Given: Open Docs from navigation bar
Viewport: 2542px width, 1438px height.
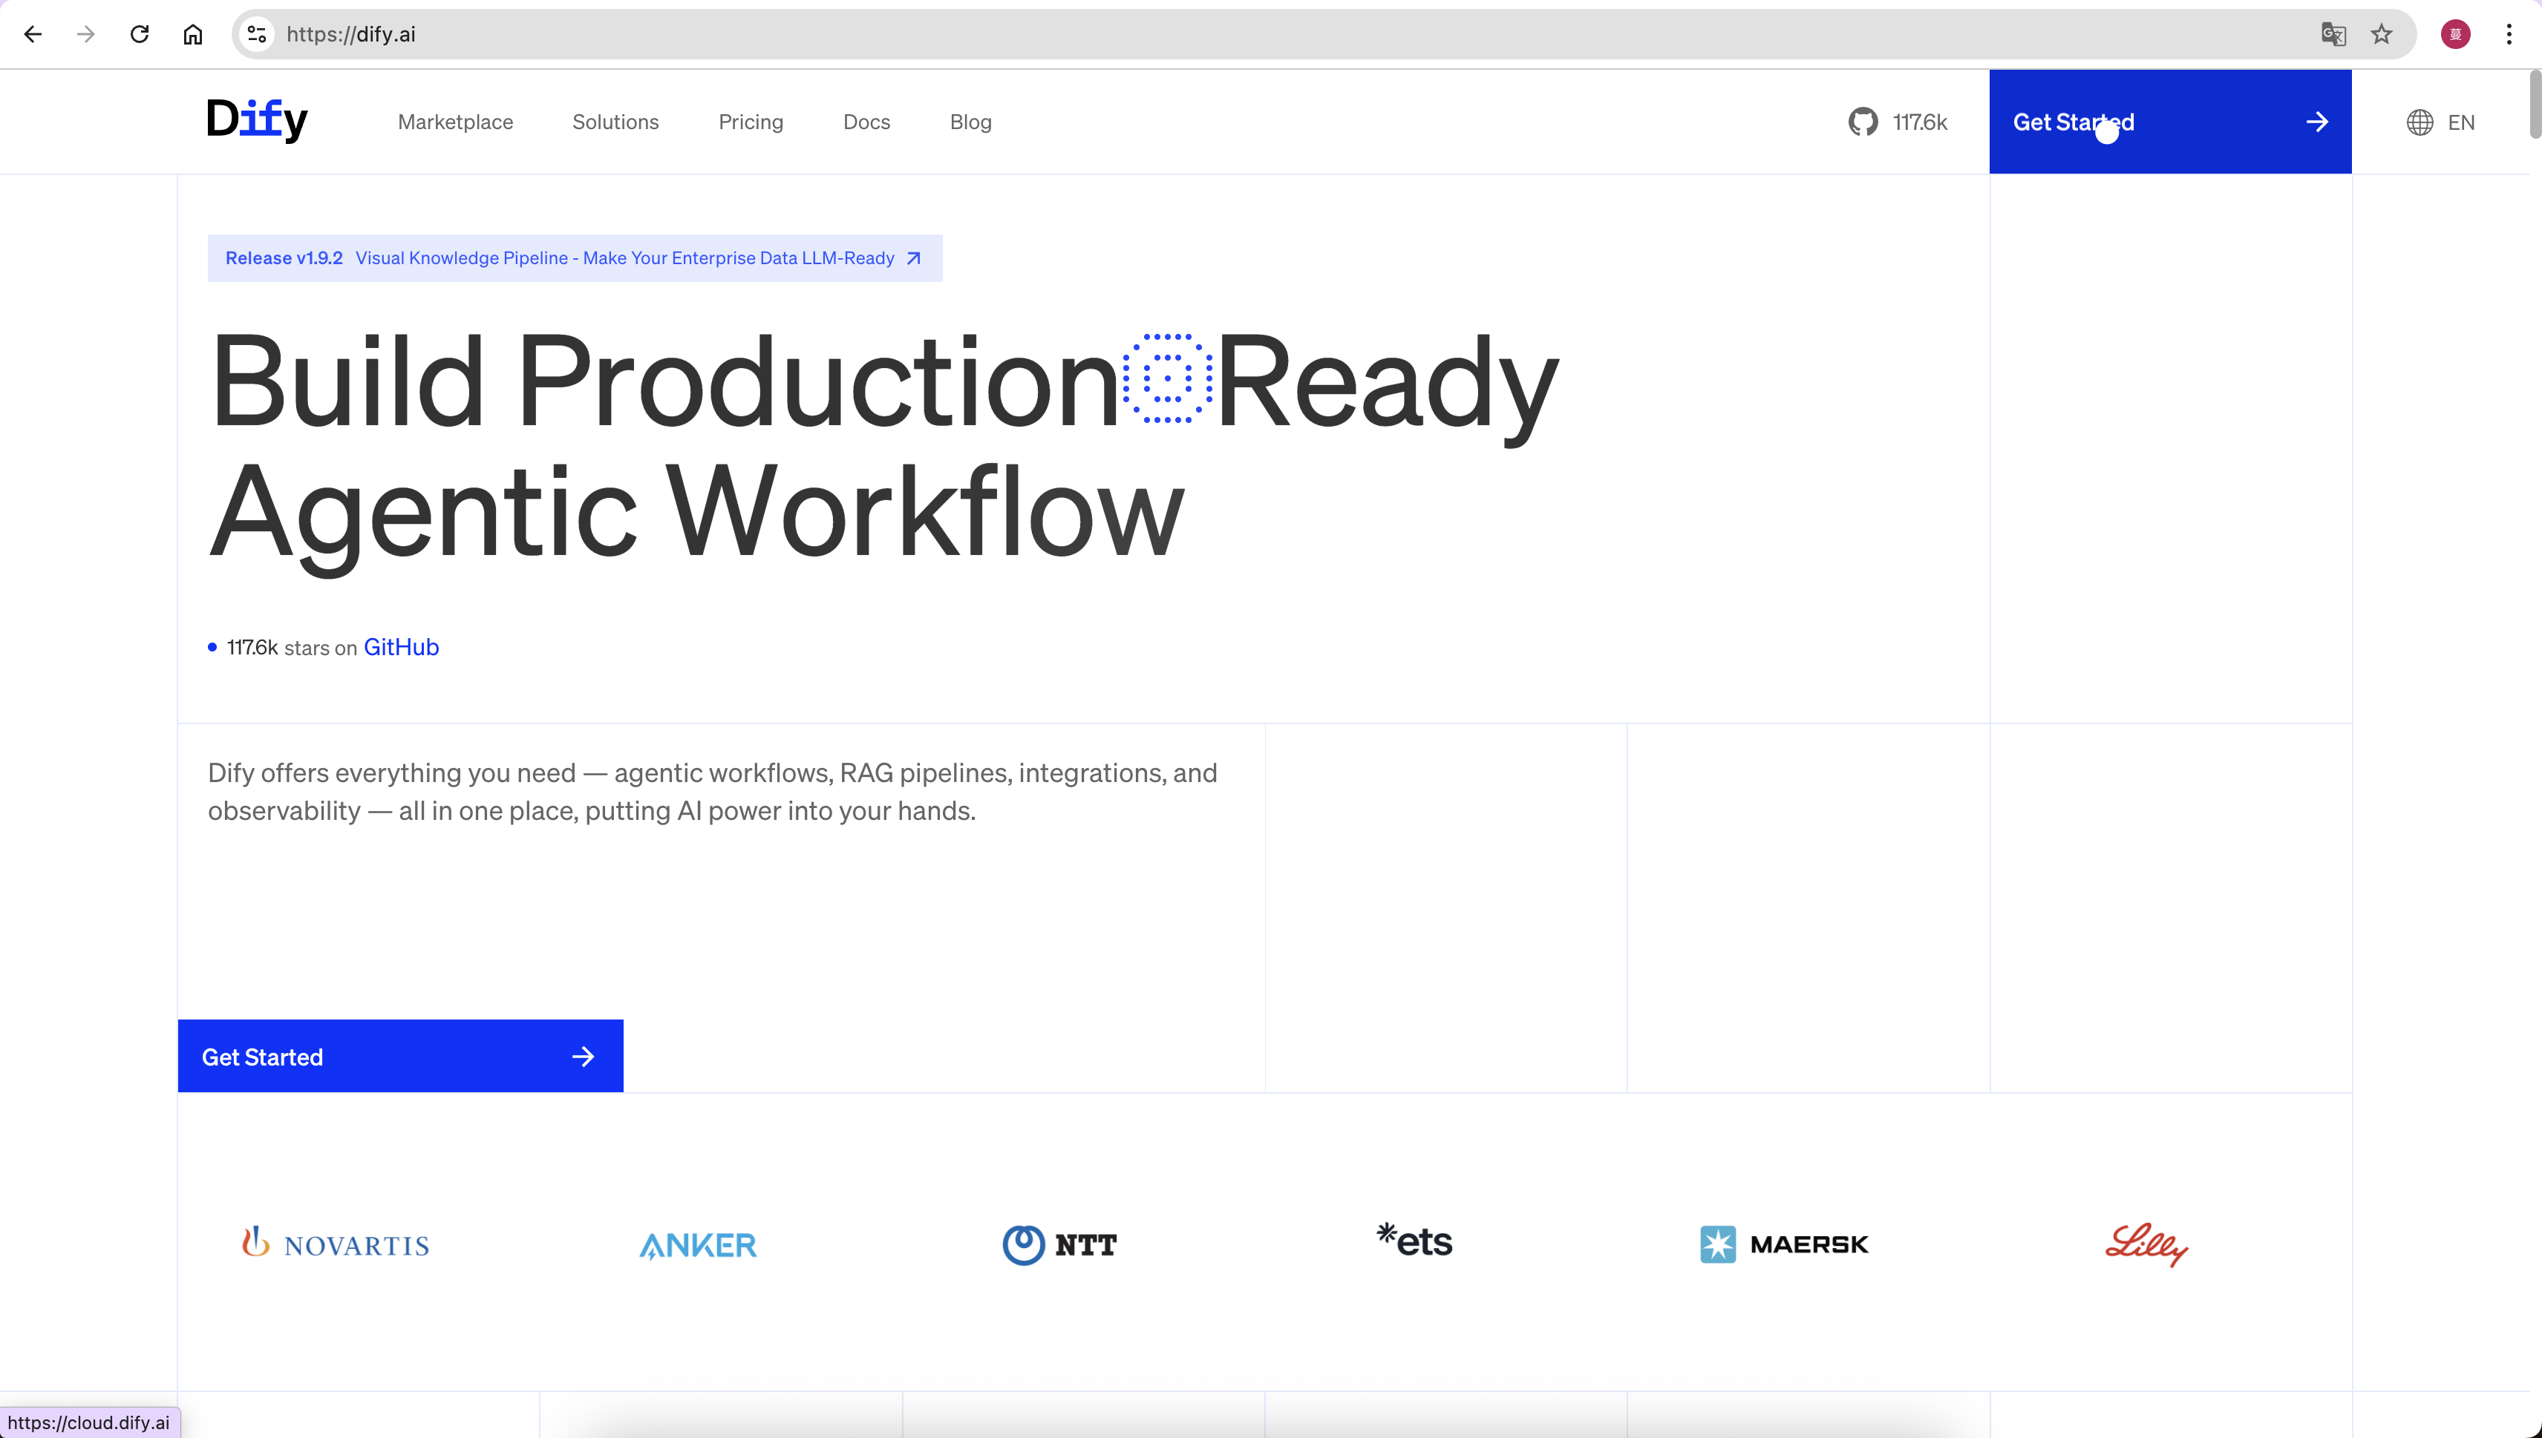Looking at the screenshot, I should [866, 122].
